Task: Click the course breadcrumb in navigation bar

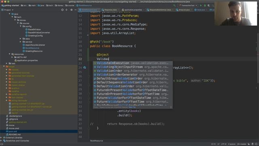Action: (70, 5)
